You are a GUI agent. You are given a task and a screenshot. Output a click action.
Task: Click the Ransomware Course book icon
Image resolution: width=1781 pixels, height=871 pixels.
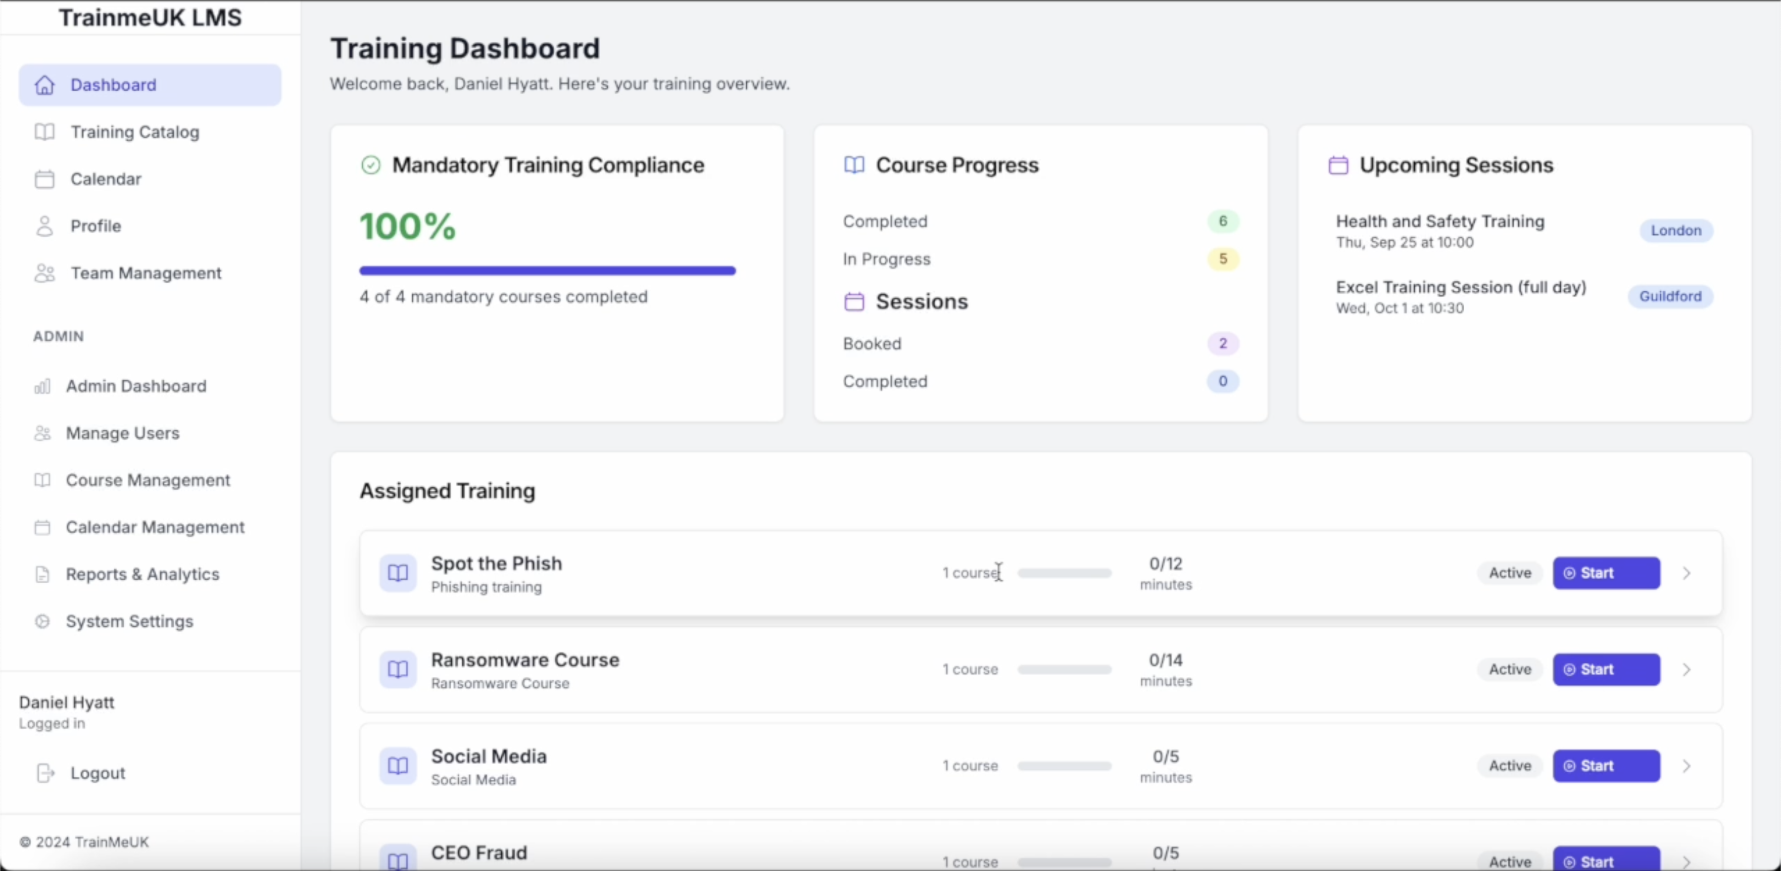pos(398,669)
